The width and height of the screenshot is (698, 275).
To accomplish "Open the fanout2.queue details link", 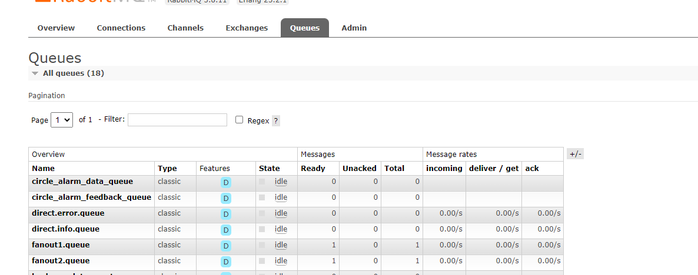I will pos(61,261).
